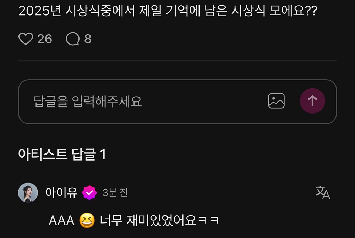Click the post question about 2025년 시상식
This screenshot has height=238, width=355.
tap(168, 11)
